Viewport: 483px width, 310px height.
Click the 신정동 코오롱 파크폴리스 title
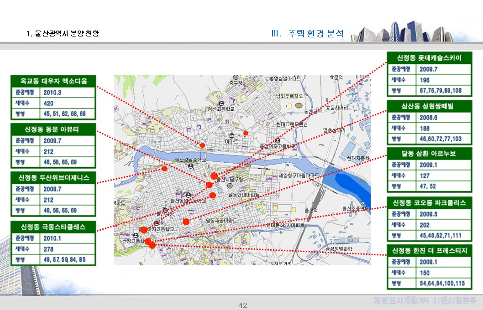pos(429,202)
